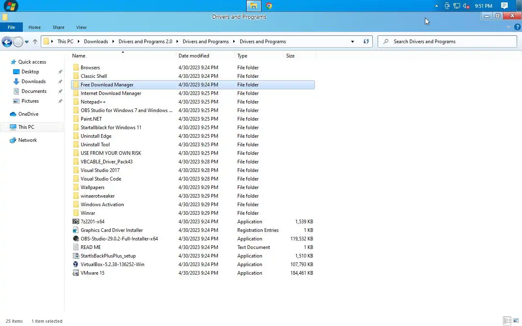Switch to the View ribbon tab
Viewport: 522px width, 326px height.
pyautogui.click(x=81, y=27)
